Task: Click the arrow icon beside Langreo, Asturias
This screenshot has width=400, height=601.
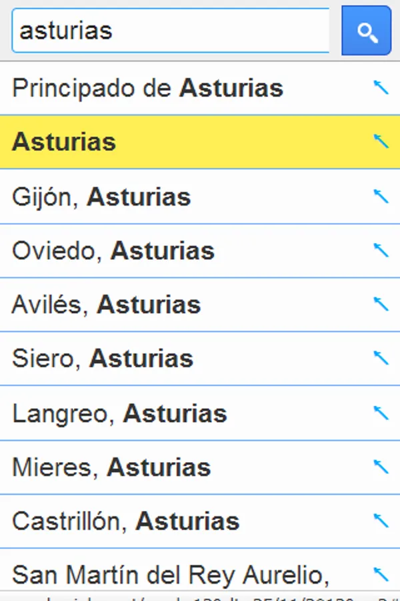Action: pos(381,412)
